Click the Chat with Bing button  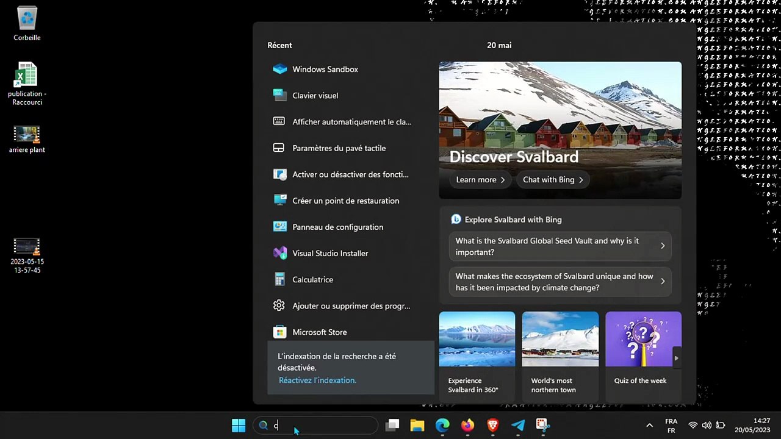click(x=553, y=180)
